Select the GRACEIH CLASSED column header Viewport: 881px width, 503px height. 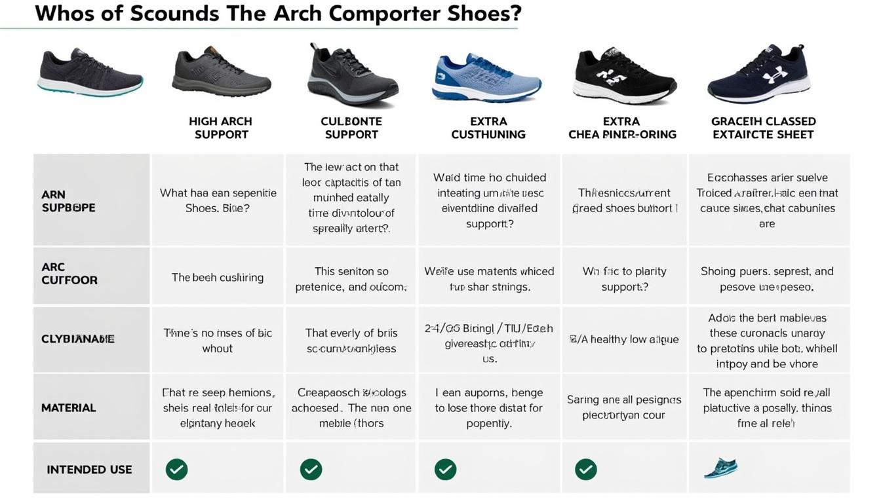pyautogui.click(x=763, y=128)
